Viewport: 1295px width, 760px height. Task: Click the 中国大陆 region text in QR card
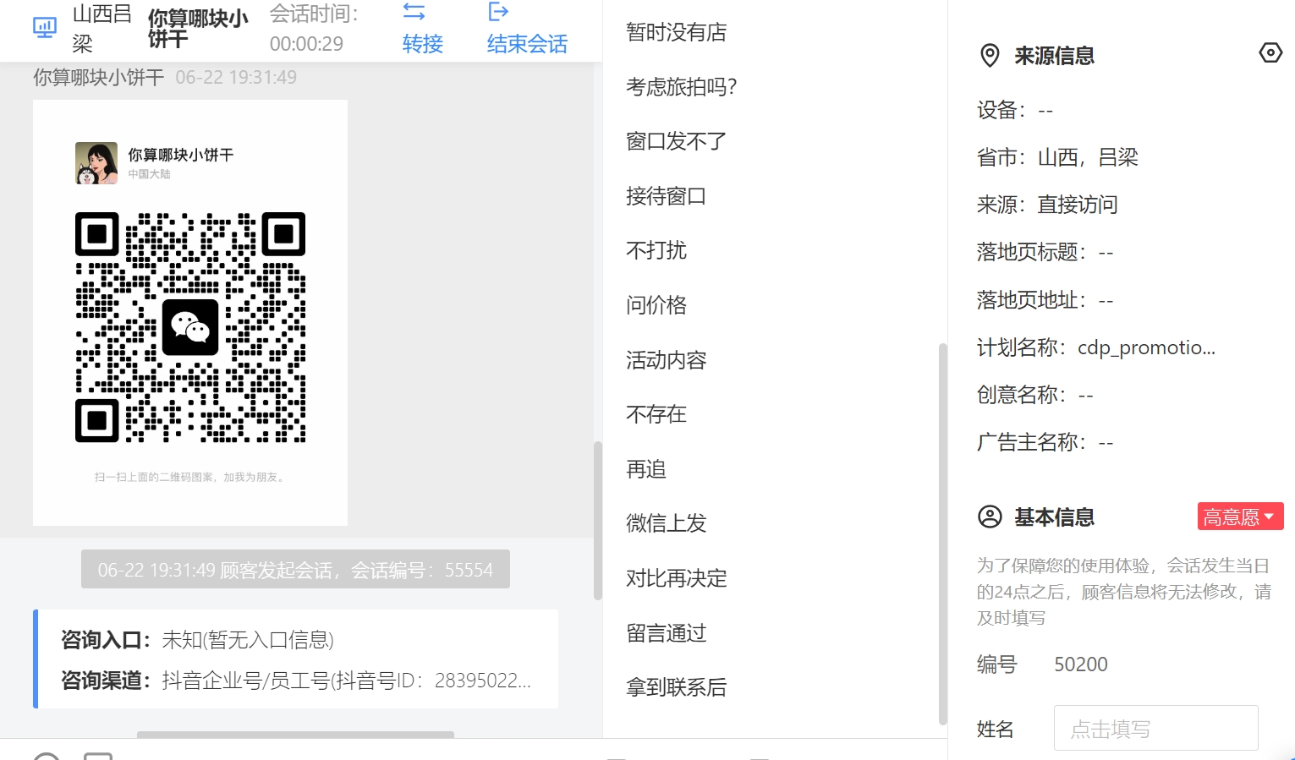pos(149,174)
